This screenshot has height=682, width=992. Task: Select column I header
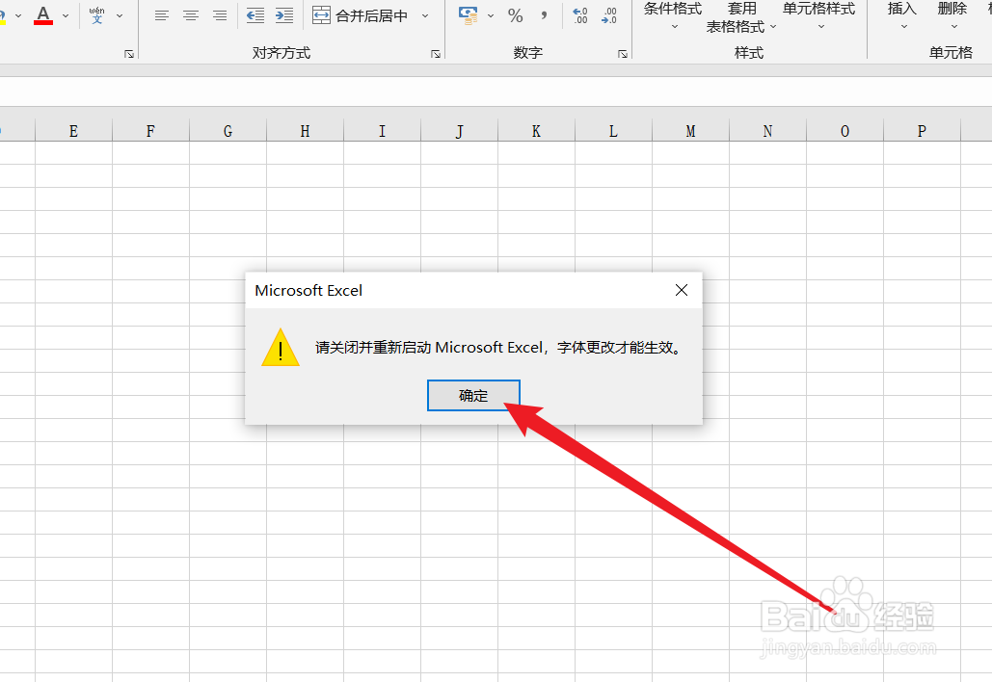click(x=382, y=131)
